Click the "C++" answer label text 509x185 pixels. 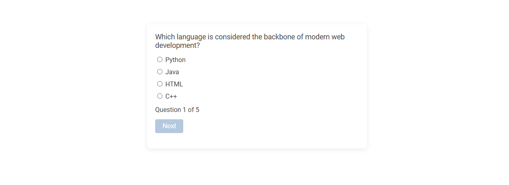coord(171,97)
